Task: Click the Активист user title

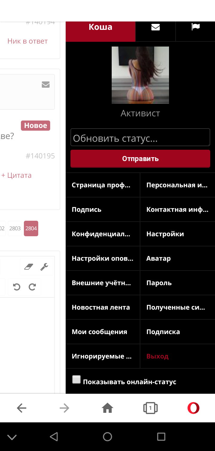Action: coord(140,113)
